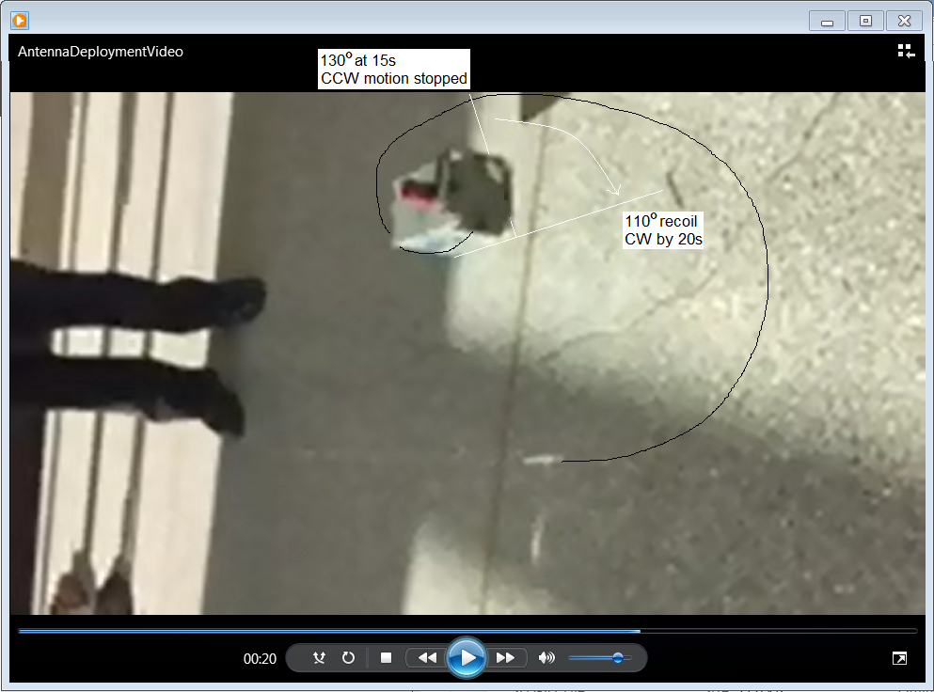This screenshot has width=934, height=692.
Task: Click the volume slider handle
Action: [618, 658]
